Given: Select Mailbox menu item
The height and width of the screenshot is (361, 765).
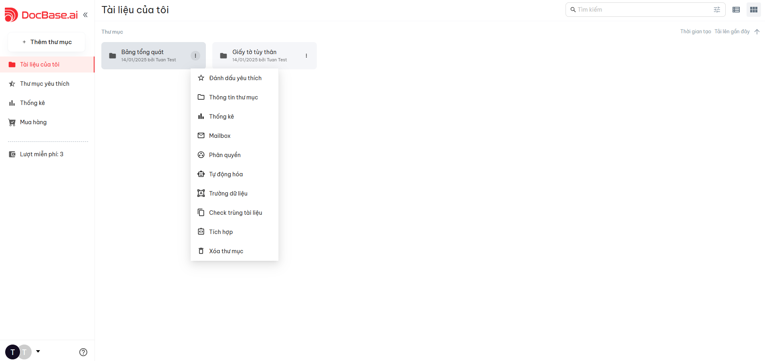Looking at the screenshot, I should 234,136.
